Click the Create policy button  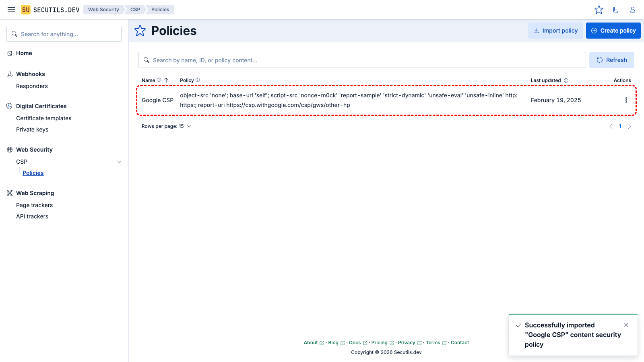click(613, 30)
